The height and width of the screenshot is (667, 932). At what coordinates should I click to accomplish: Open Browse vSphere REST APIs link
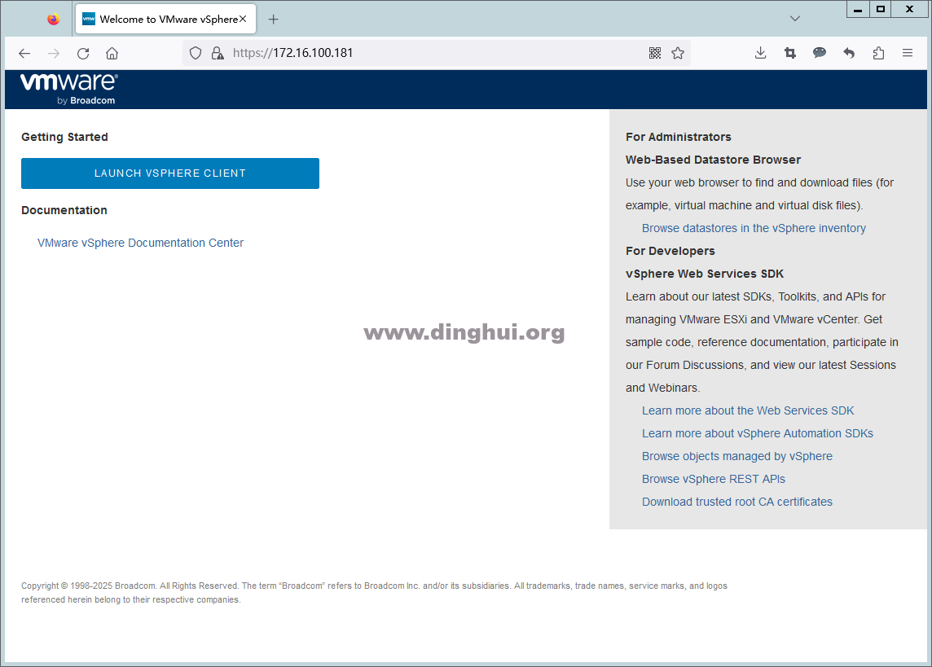pos(713,479)
